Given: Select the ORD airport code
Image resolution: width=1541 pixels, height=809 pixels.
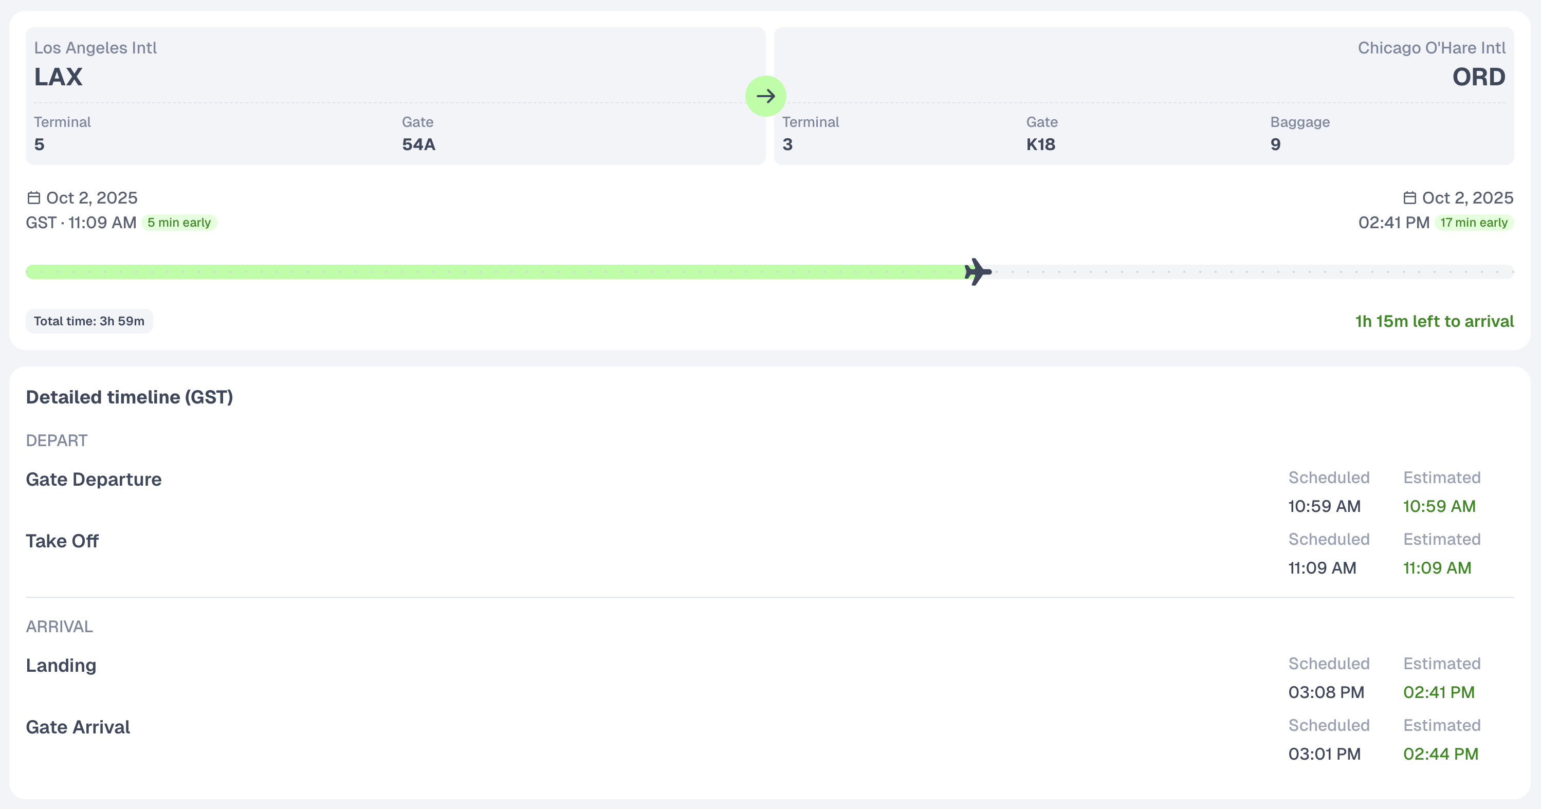Looking at the screenshot, I should pos(1478,77).
